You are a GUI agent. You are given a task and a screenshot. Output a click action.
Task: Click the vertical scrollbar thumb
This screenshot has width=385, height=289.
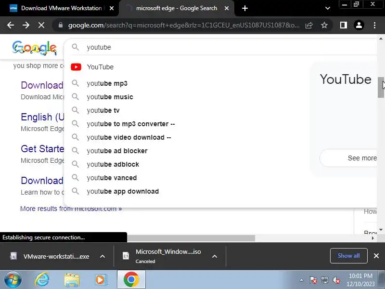[381, 87]
